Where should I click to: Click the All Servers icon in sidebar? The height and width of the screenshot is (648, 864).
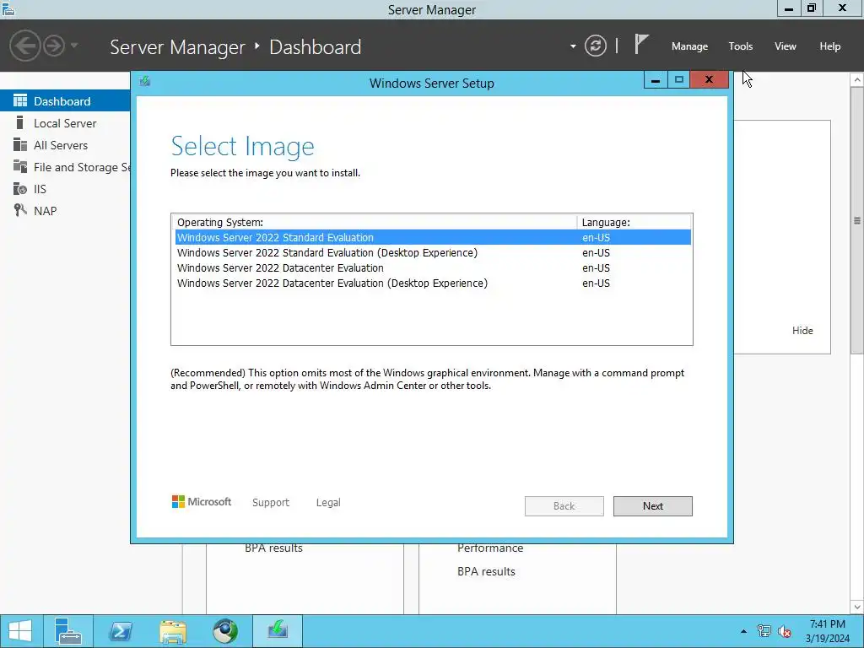(20, 144)
